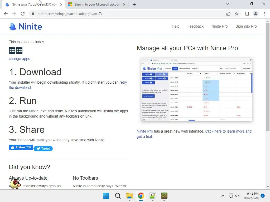Reload the Ninite page
The image size is (270, 202).
click(23, 14)
